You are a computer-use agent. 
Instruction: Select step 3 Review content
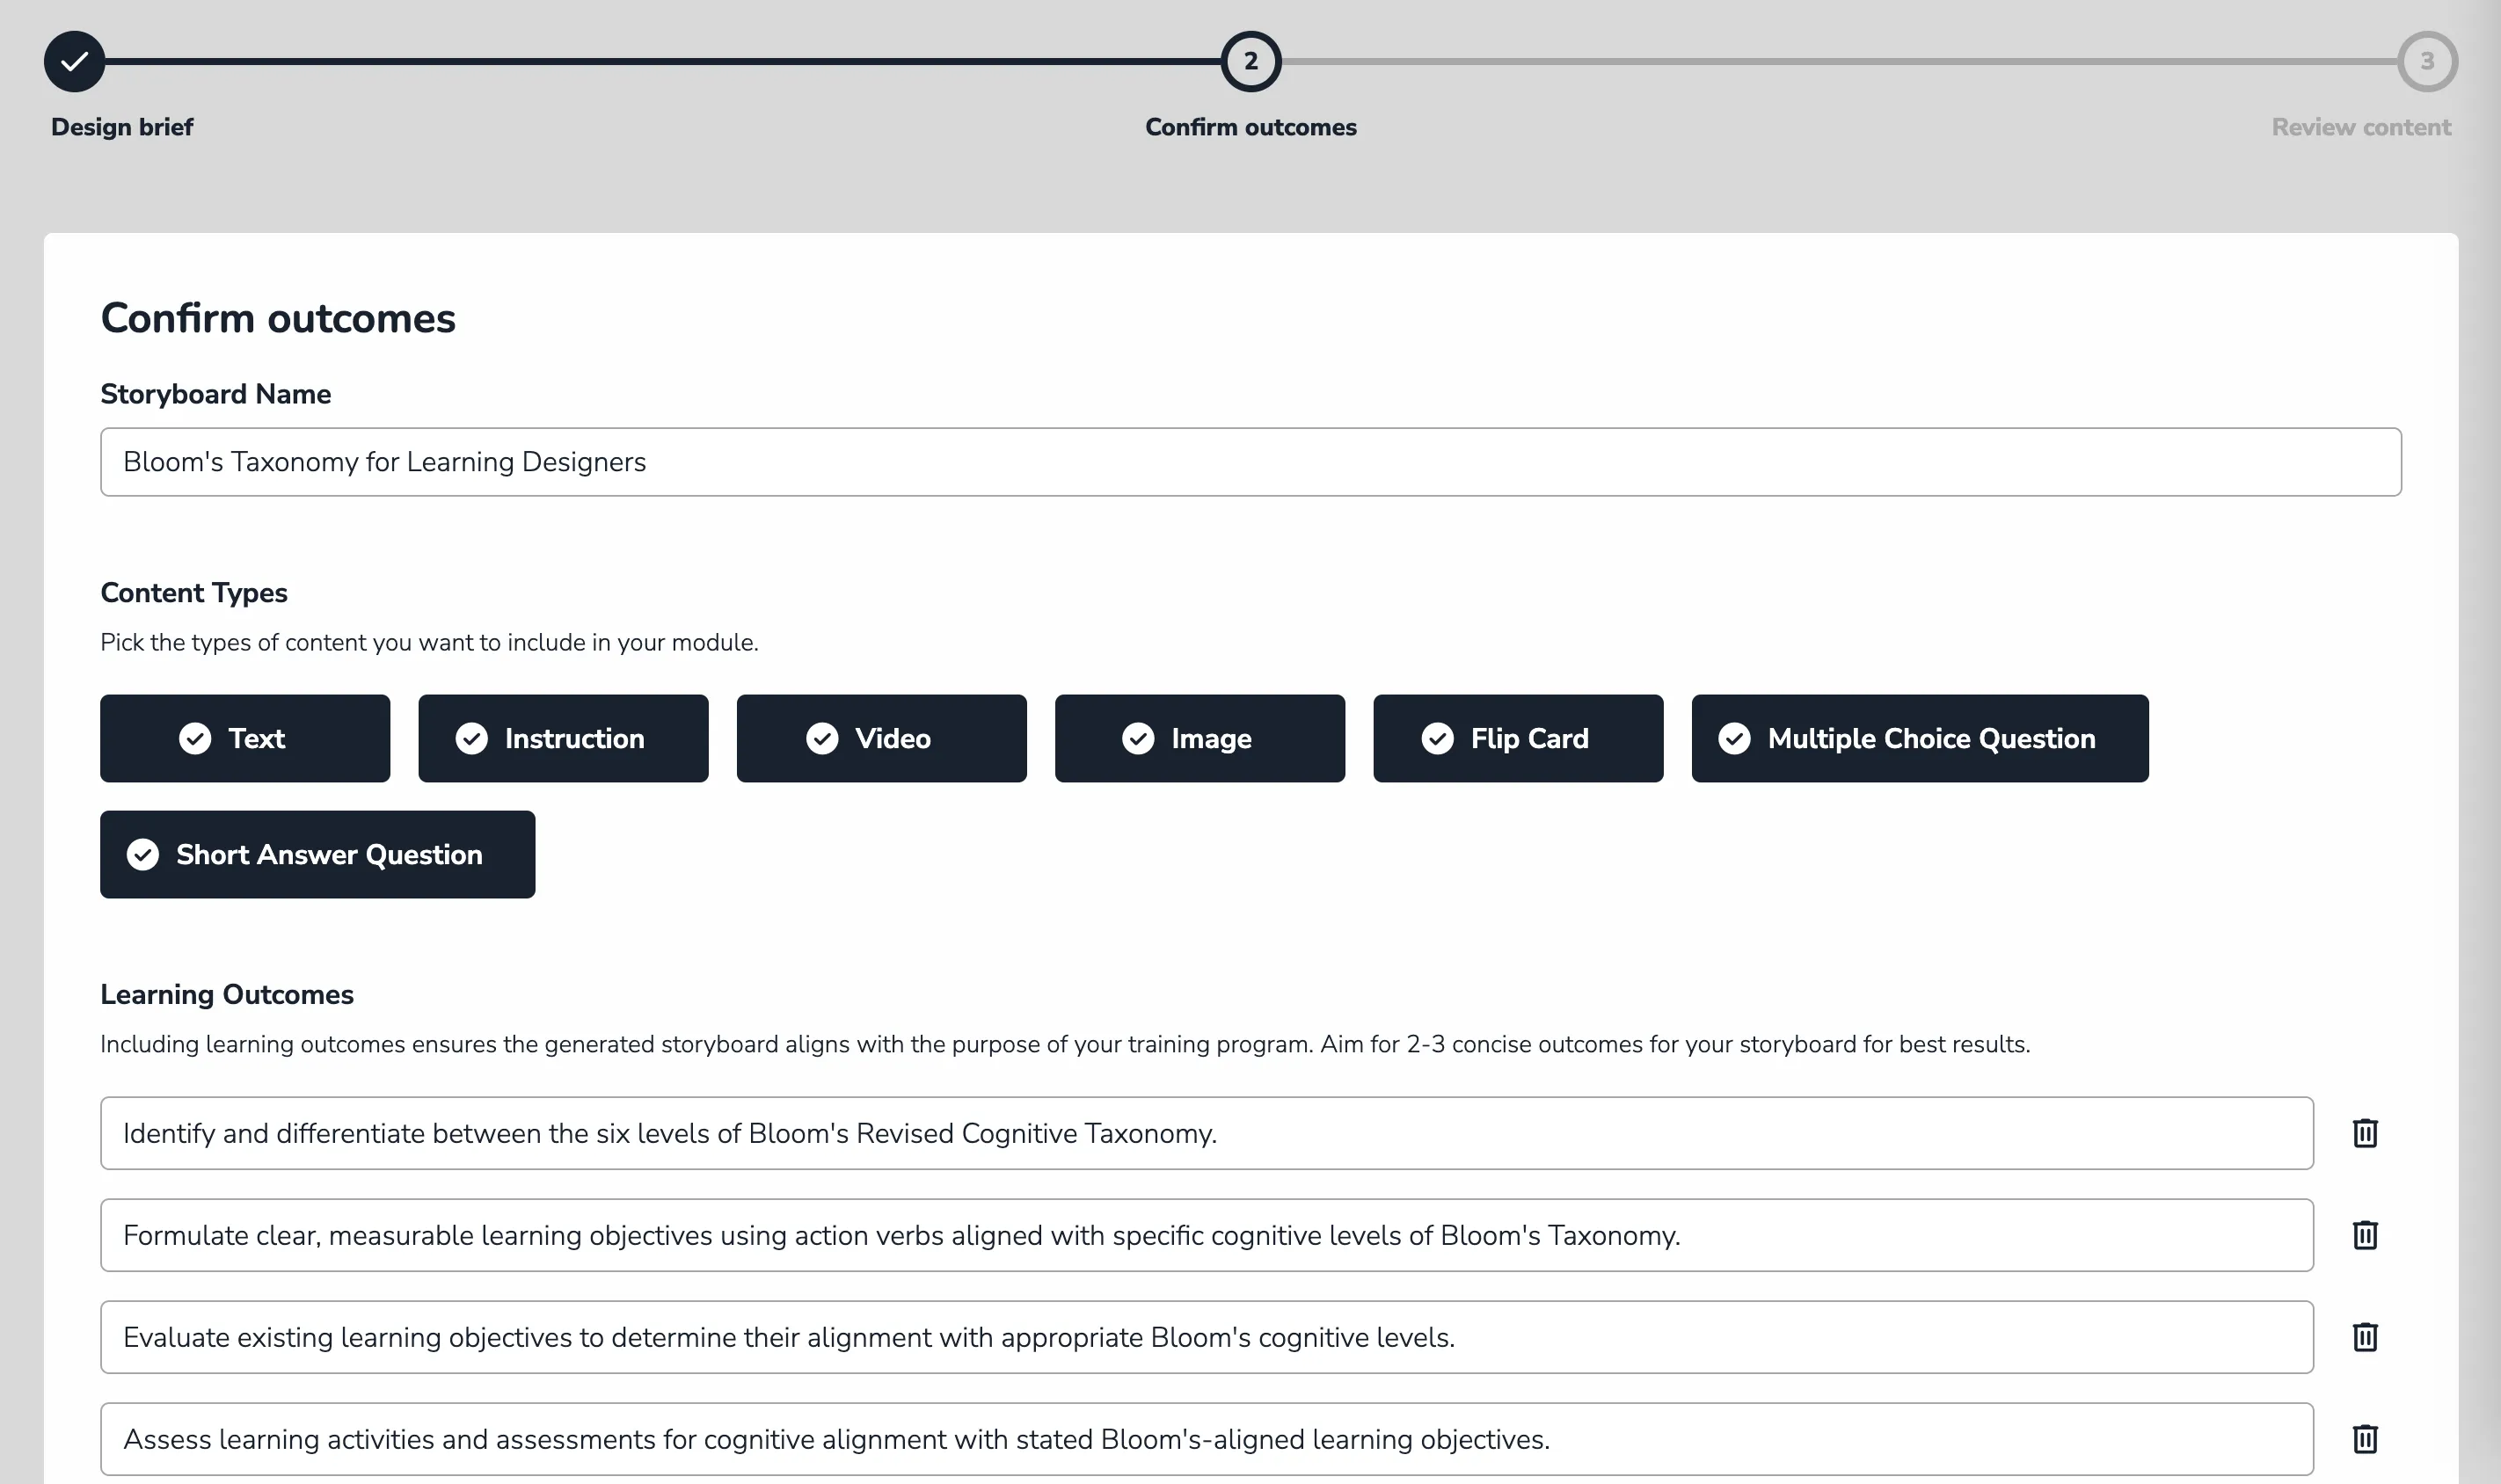[2428, 61]
